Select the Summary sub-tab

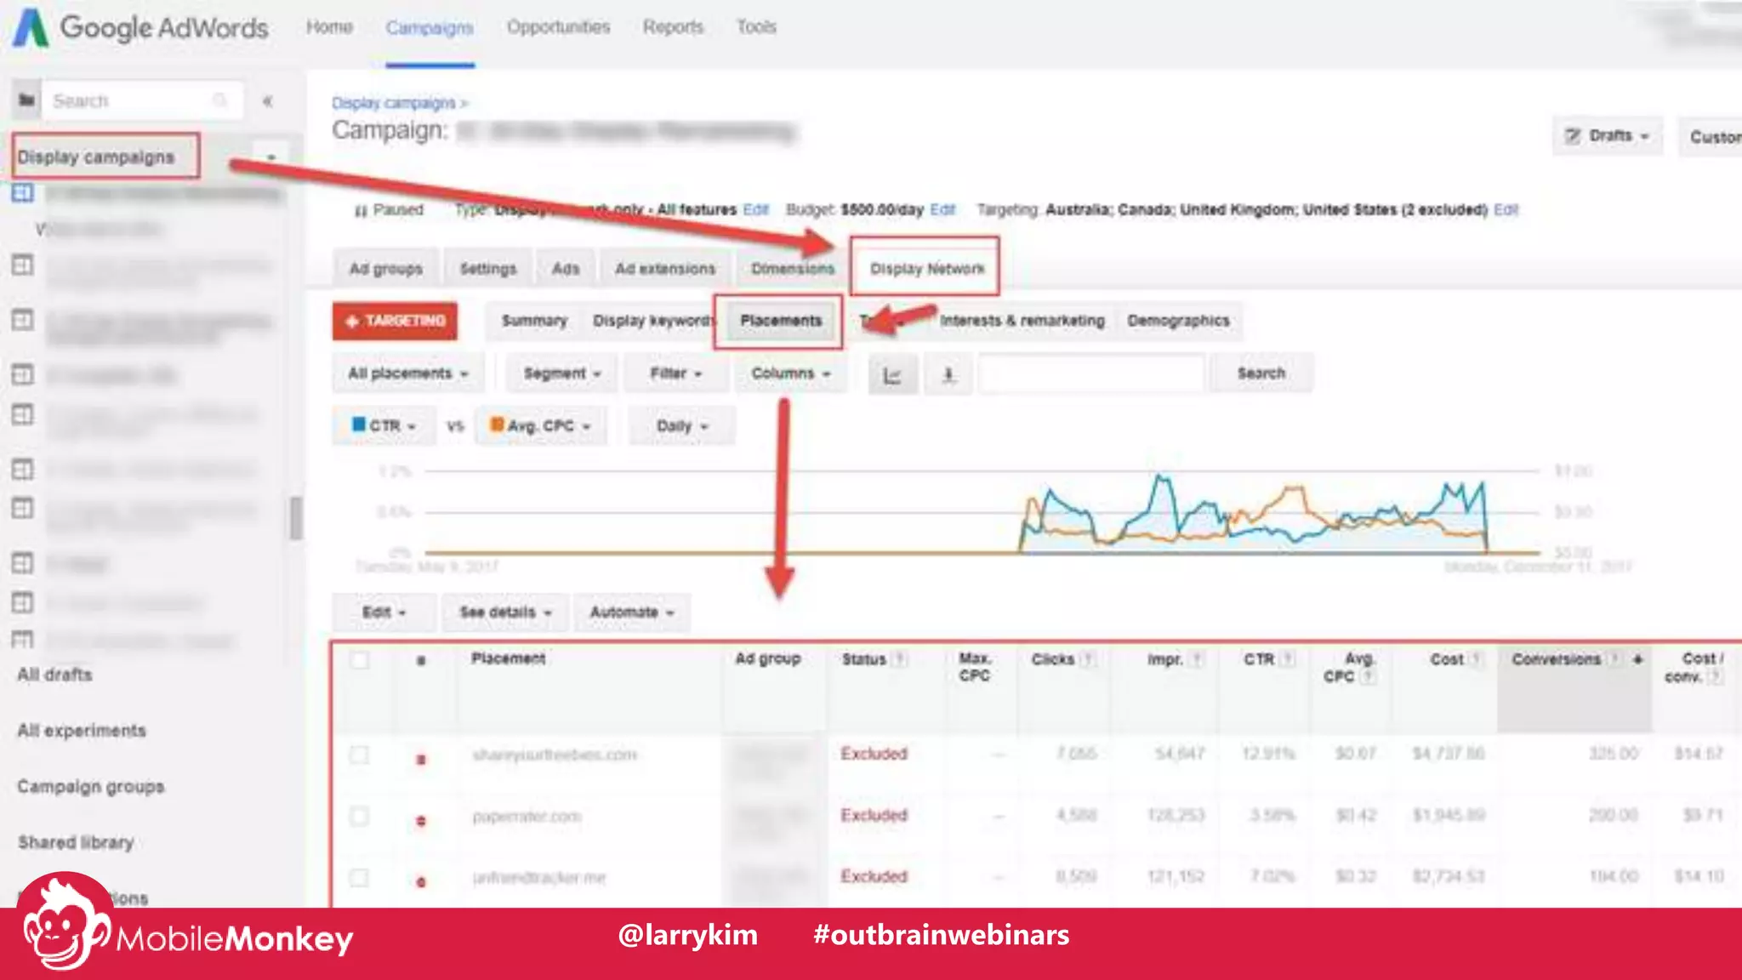tap(534, 321)
